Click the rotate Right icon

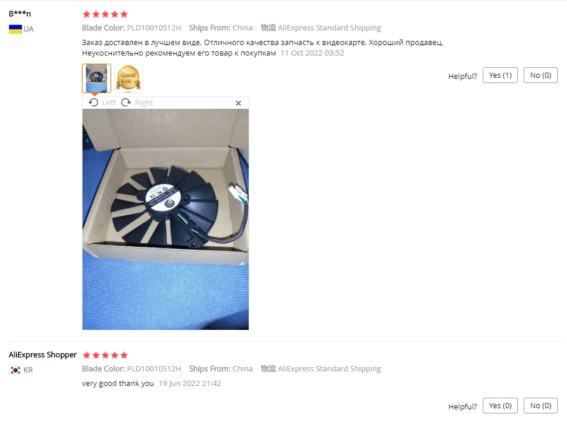(x=126, y=103)
